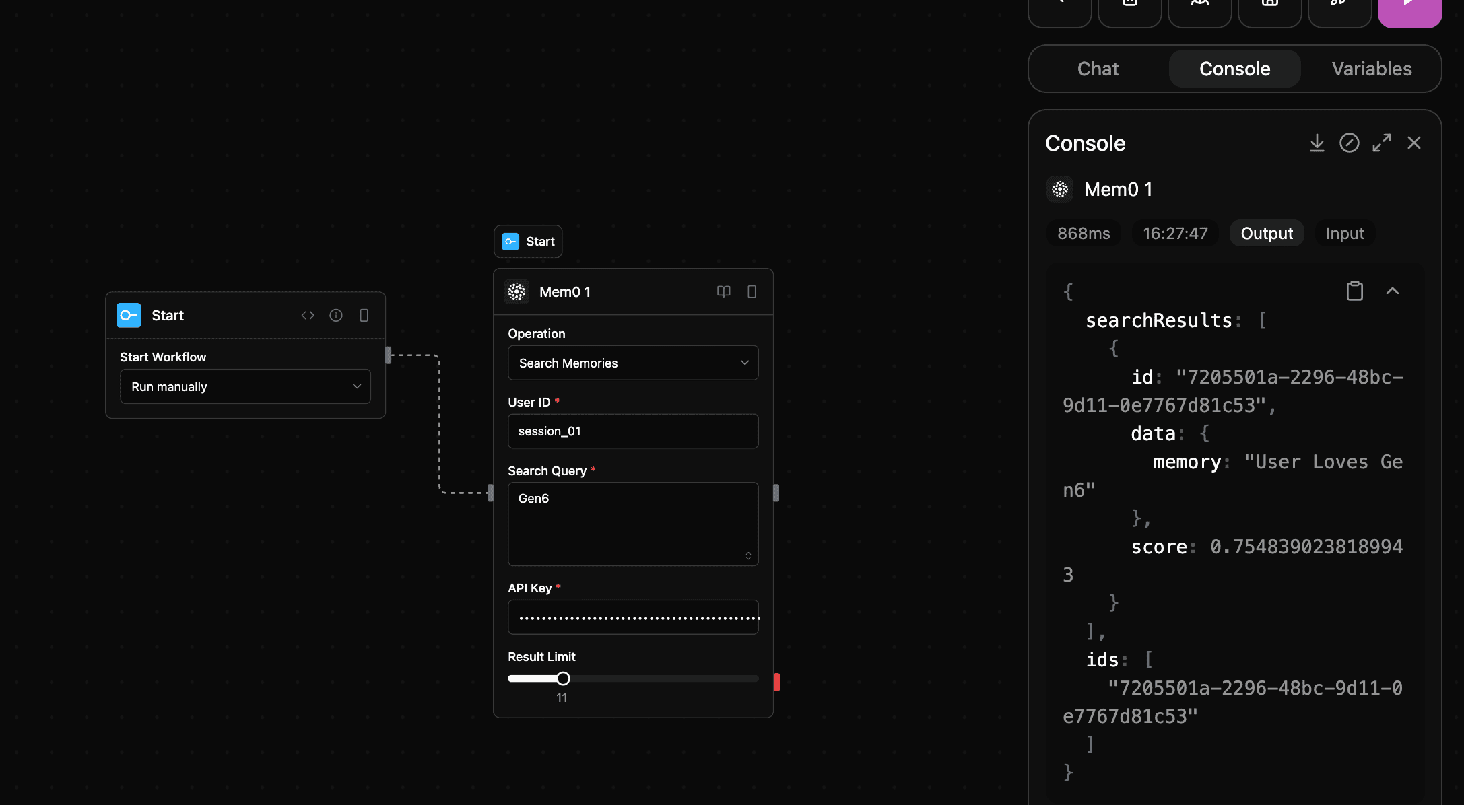Open the Run manually dropdown
This screenshot has height=805, width=1464.
click(244, 386)
